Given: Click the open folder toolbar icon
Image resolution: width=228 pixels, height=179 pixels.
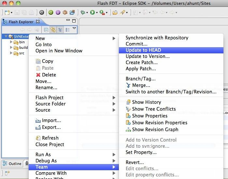Looking at the screenshot, I should click(115, 12).
